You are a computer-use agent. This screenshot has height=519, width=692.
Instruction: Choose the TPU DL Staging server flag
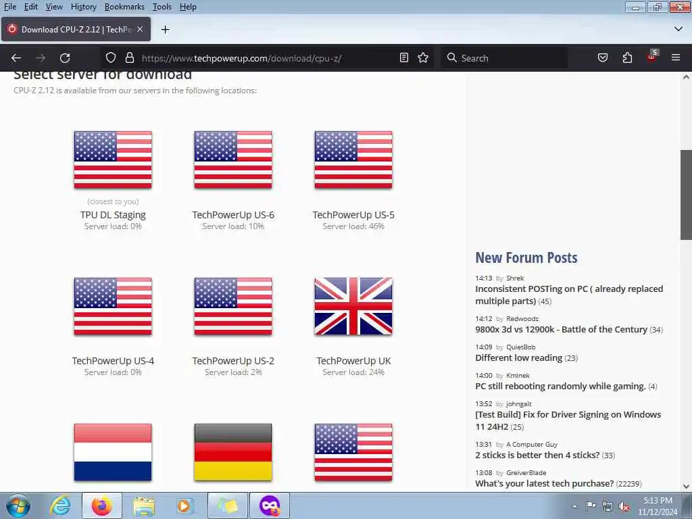(x=113, y=159)
